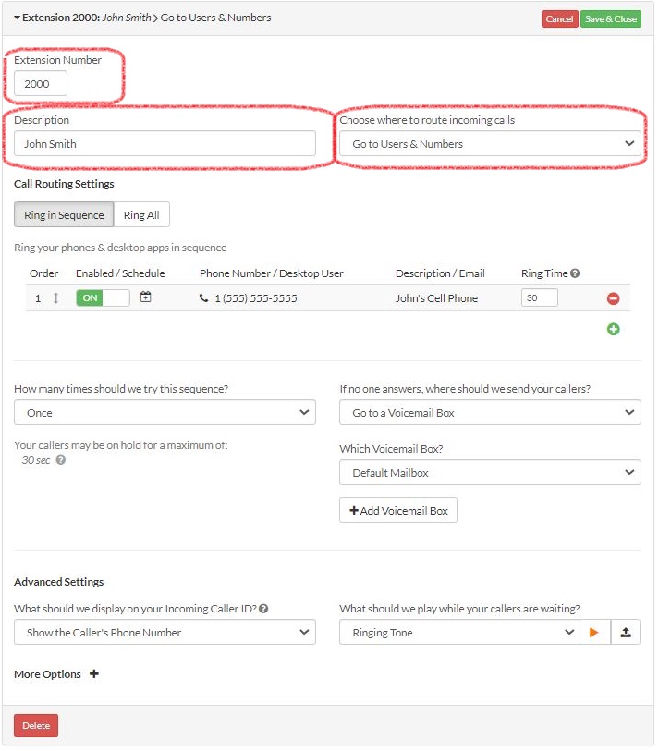Select the Ring in Sequence tab
Viewport: 659px width, 751px height.
[63, 214]
